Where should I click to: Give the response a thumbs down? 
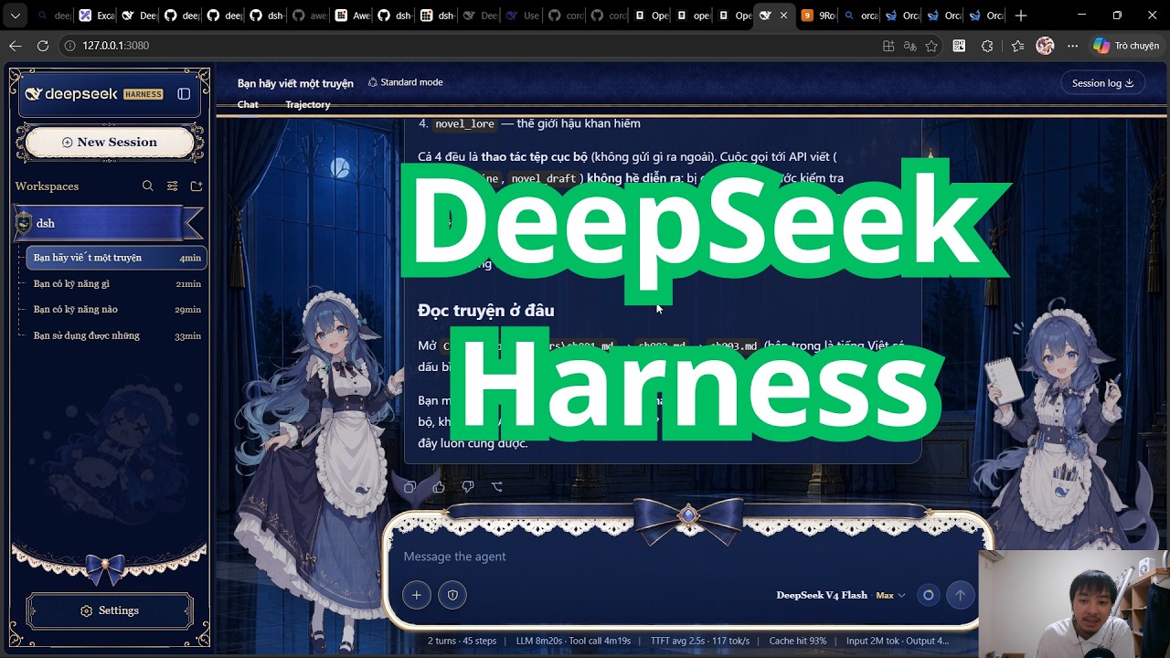468,487
